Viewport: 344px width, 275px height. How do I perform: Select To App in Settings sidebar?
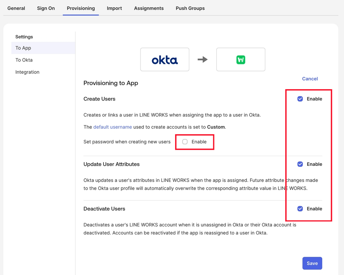pyautogui.click(x=43, y=48)
